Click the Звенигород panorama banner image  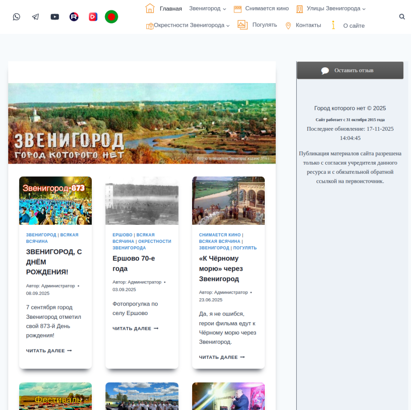[142, 124]
